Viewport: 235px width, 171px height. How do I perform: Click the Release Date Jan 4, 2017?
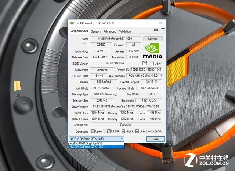100,57
